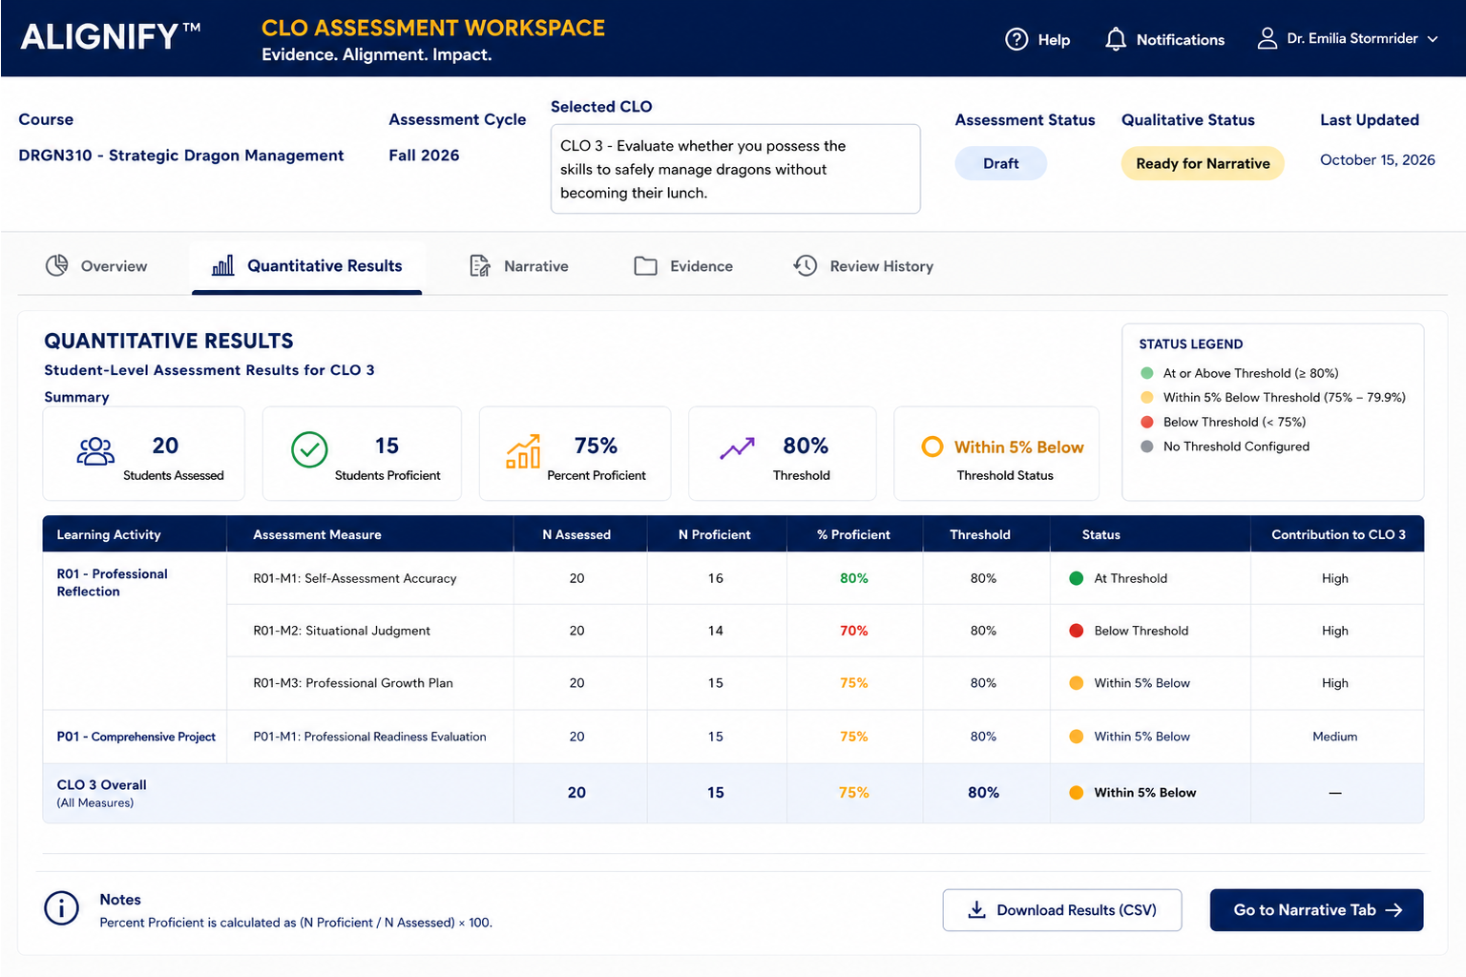1466x977 pixels.
Task: Click the Draft assessment status badge
Action: coord(1001,163)
